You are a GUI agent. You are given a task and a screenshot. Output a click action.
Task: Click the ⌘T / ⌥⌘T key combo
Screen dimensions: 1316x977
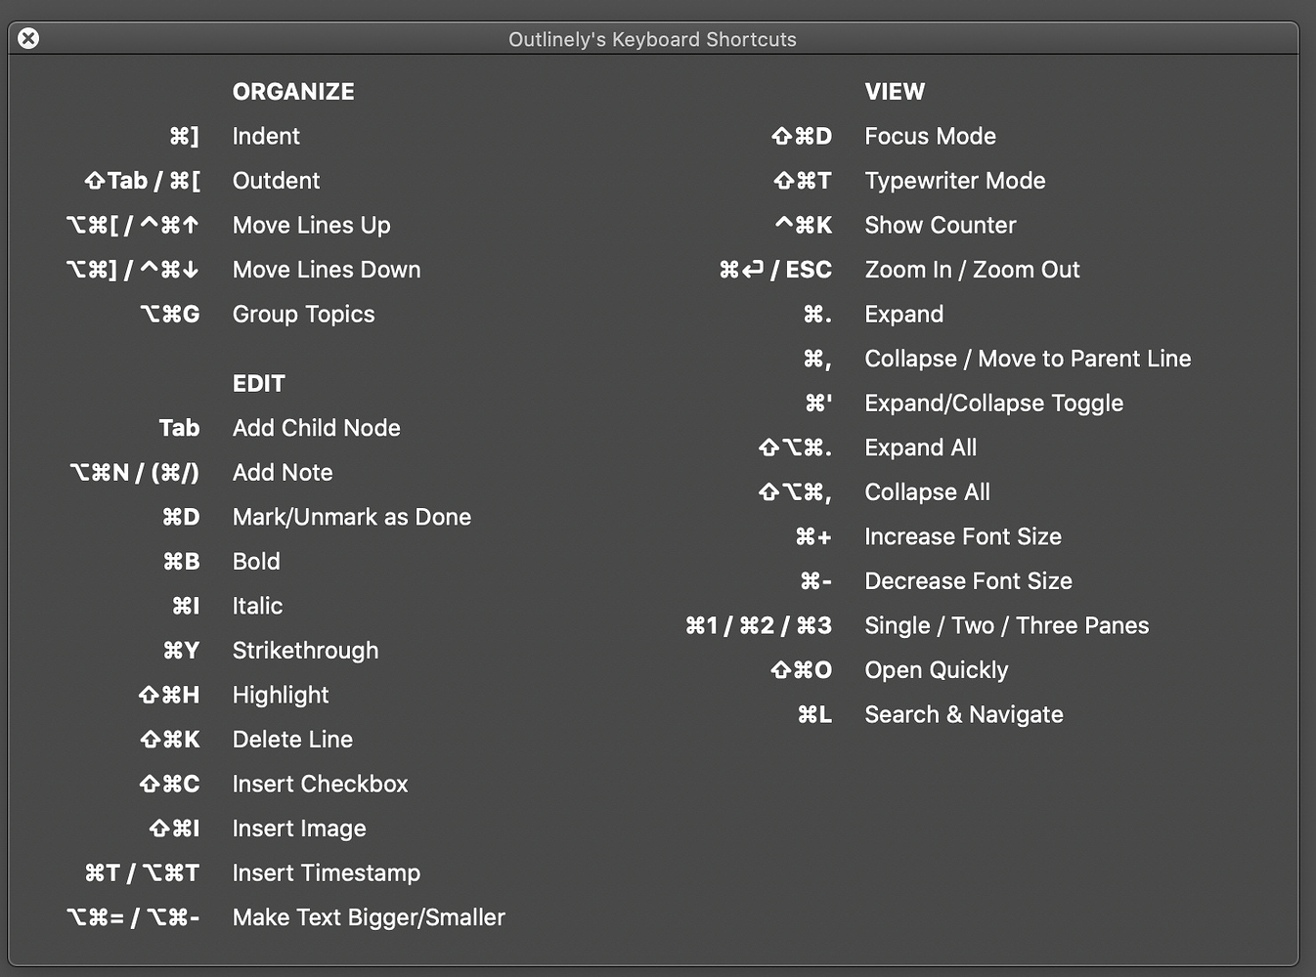(142, 873)
